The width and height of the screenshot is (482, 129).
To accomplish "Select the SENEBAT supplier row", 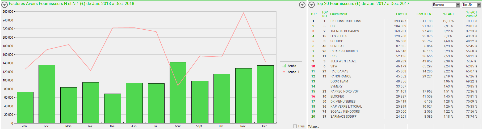I will click(x=395, y=46).
